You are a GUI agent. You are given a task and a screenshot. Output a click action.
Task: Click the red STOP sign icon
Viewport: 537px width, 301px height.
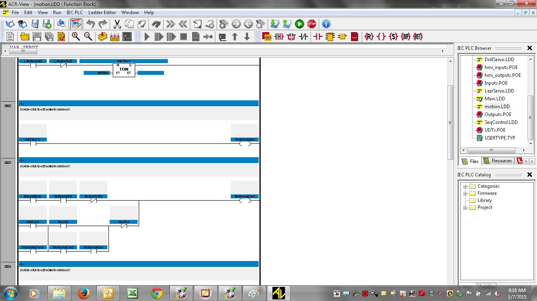(x=312, y=24)
